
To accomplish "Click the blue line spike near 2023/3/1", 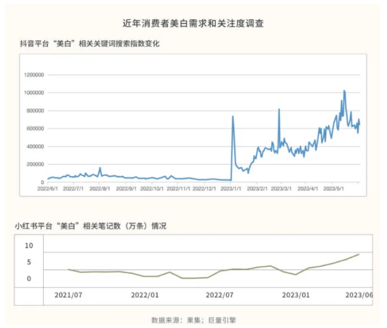I will 279,109.
